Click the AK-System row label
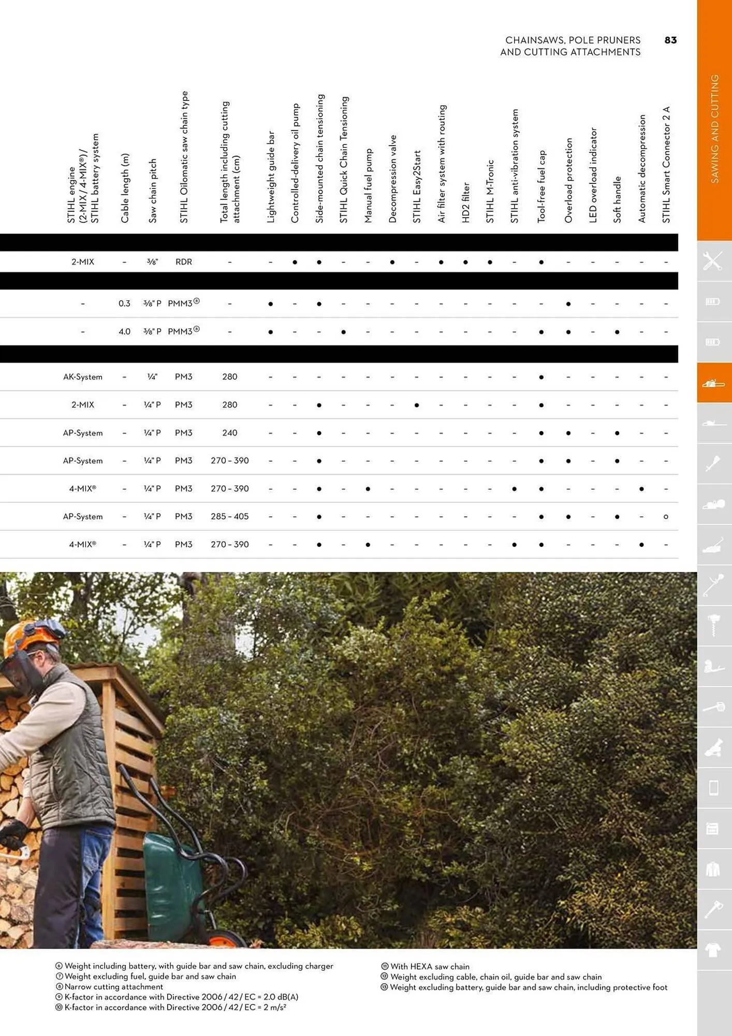The image size is (732, 1036). click(x=83, y=377)
